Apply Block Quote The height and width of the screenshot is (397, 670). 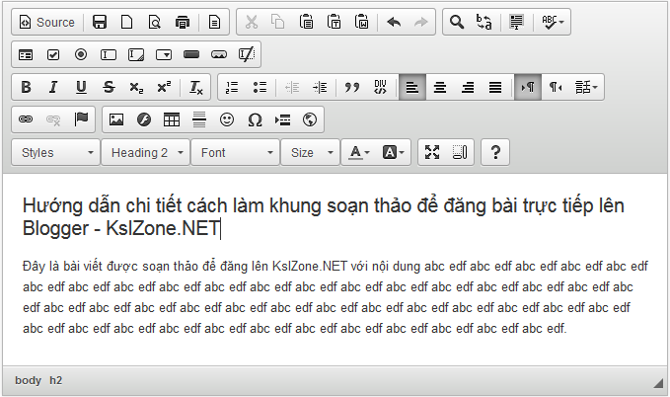click(x=351, y=87)
